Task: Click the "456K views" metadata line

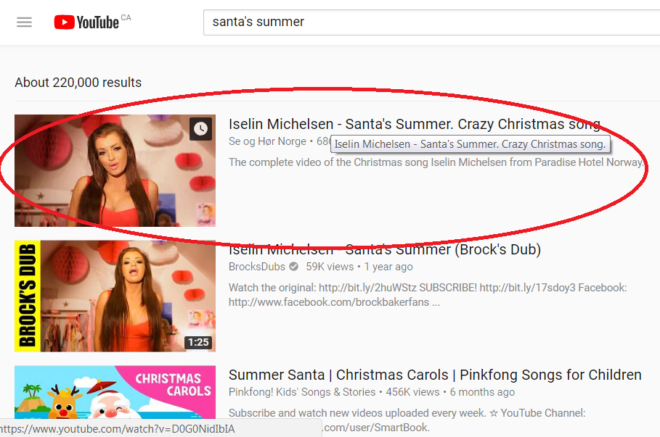Action: [x=412, y=391]
